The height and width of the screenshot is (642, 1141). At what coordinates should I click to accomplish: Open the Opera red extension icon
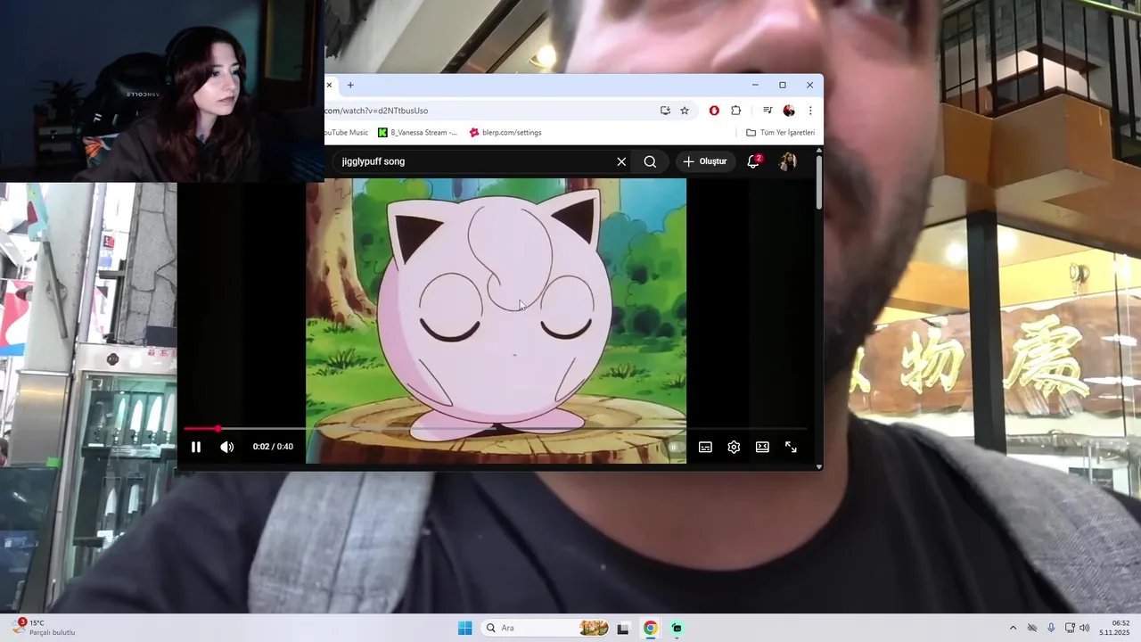pyautogui.click(x=714, y=111)
